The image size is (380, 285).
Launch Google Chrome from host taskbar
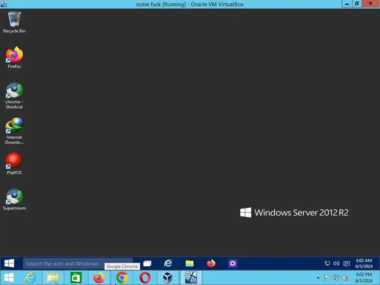122,278
